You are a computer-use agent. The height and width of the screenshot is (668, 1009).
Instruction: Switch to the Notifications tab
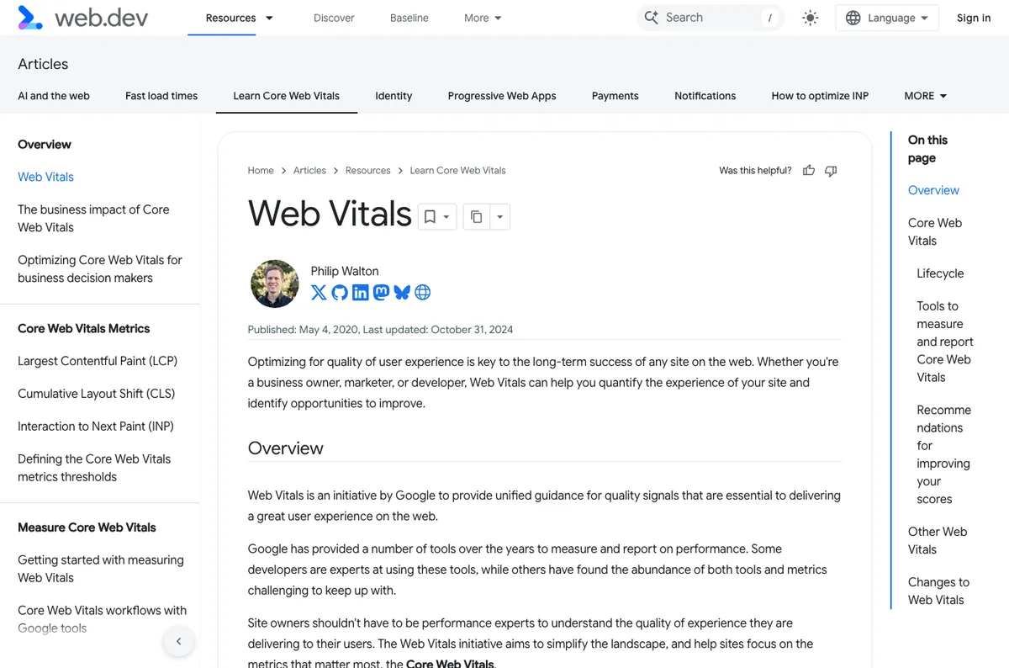[705, 96]
